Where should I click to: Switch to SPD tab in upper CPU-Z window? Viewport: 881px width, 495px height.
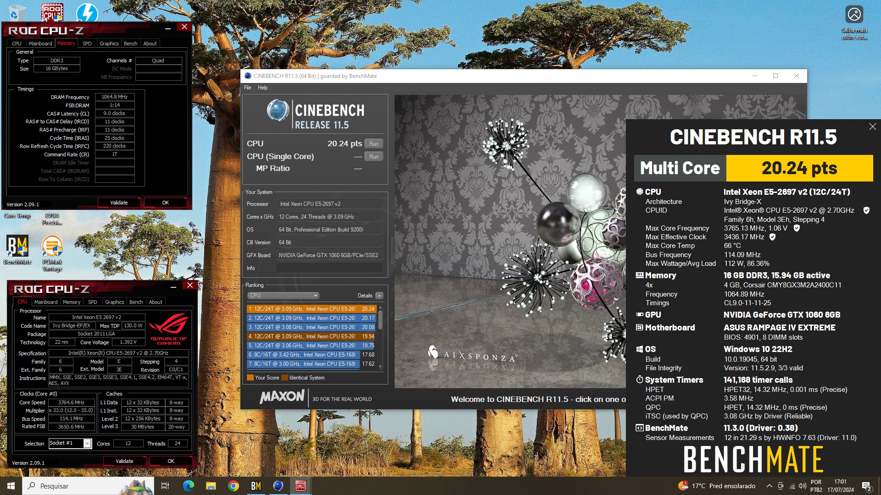pos(87,44)
